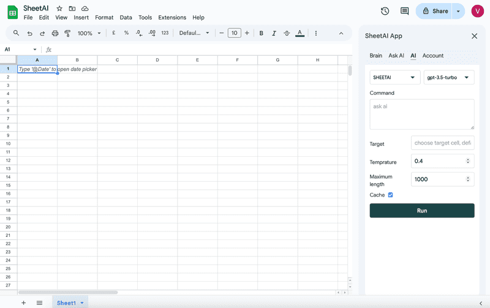Click the horizontal scrollbar of the sheet
This screenshot has height=308, width=490.
point(68,293)
